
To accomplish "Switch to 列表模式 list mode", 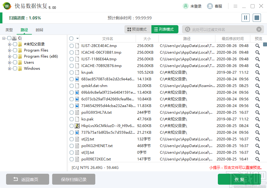I will click(165, 29).
